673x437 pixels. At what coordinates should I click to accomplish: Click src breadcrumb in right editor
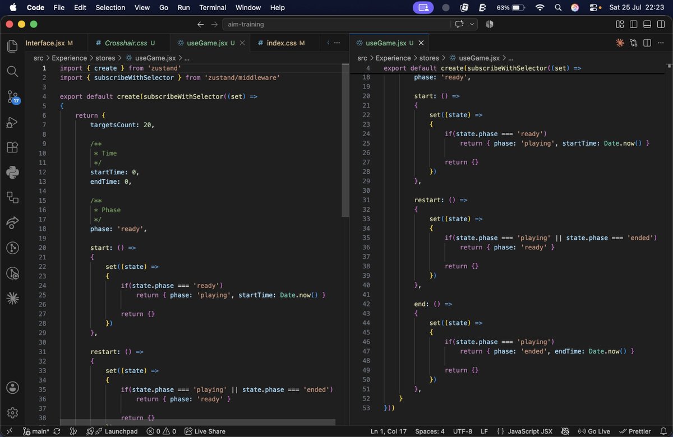362,58
